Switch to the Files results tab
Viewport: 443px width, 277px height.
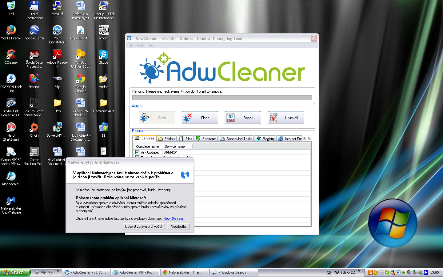coord(186,139)
